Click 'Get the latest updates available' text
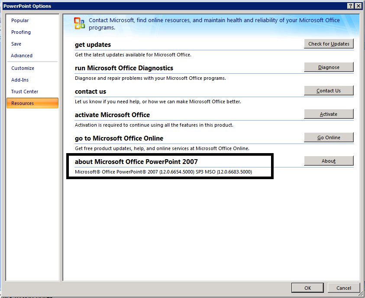 click(x=133, y=55)
